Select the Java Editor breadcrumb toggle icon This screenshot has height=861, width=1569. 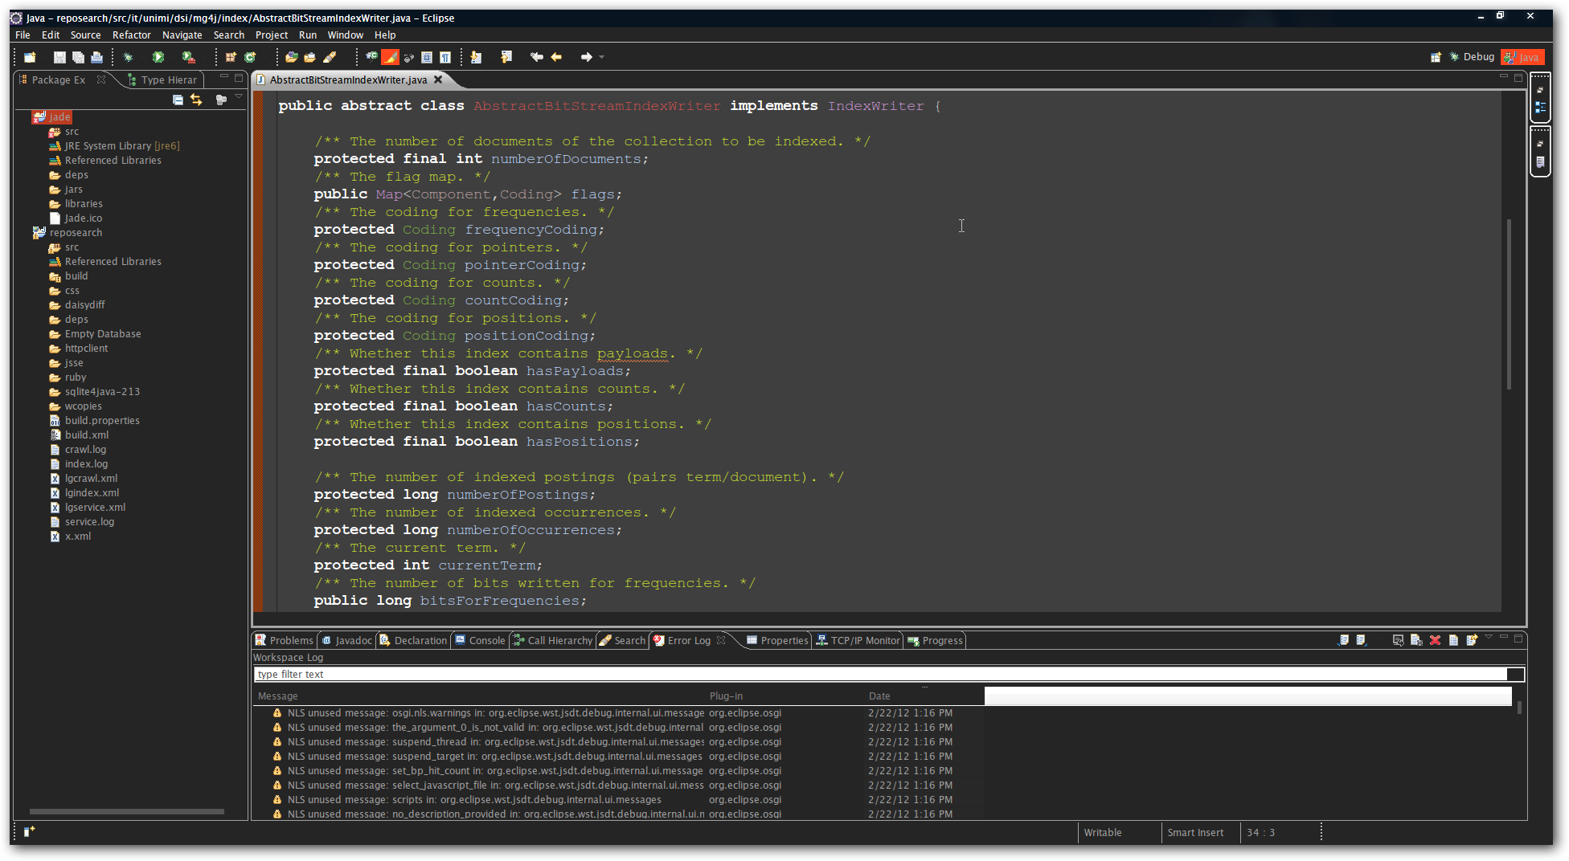click(427, 57)
